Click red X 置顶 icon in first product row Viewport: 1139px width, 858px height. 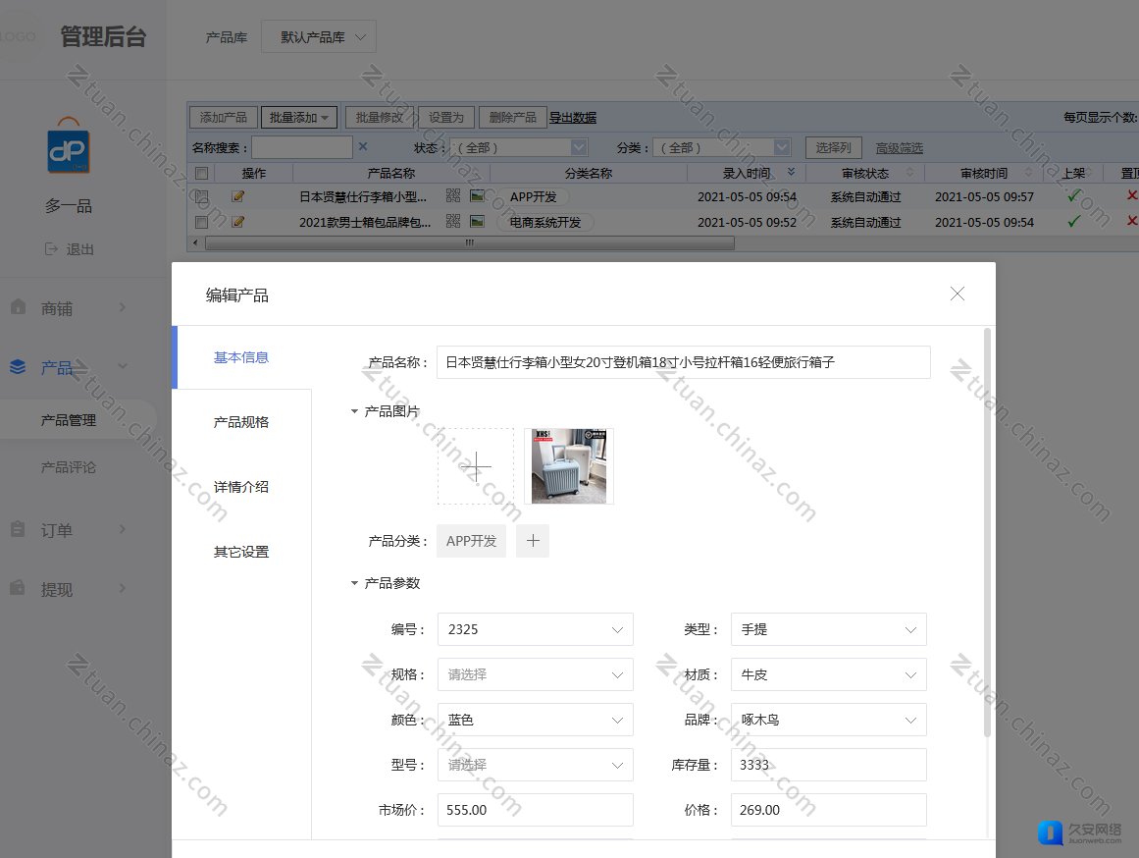coord(1132,195)
